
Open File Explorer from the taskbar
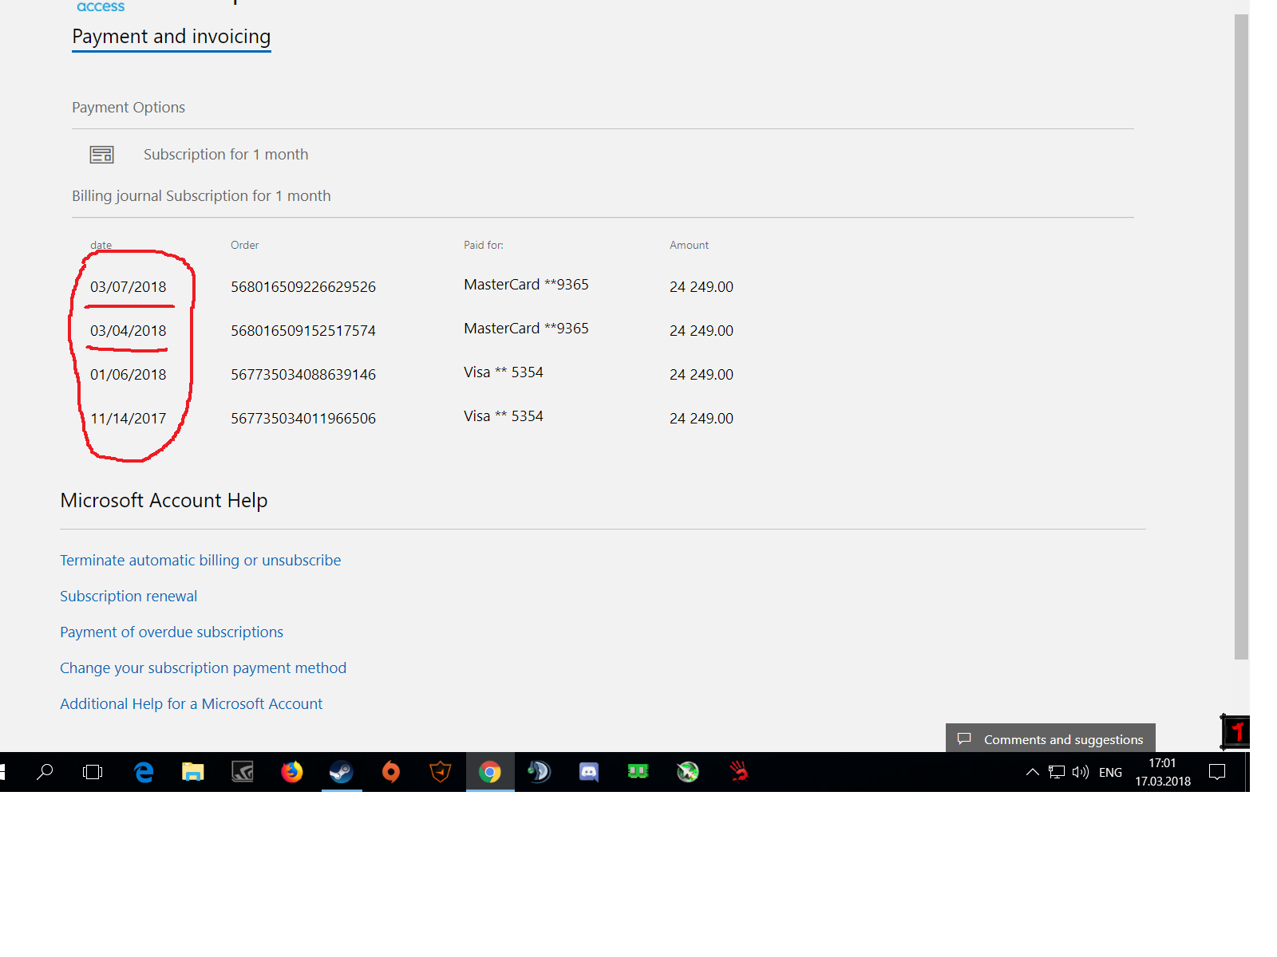(193, 772)
